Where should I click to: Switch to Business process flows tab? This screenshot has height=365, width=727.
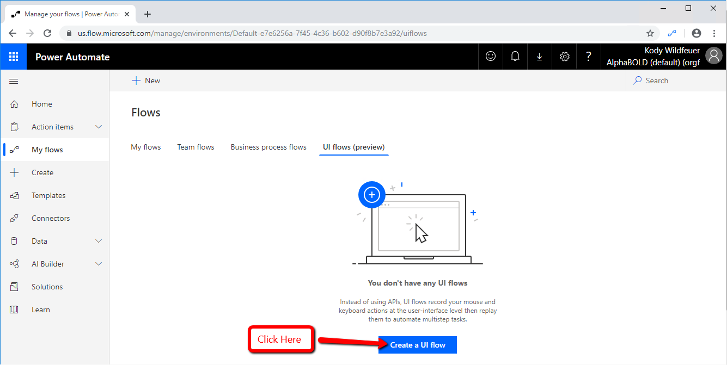click(268, 147)
